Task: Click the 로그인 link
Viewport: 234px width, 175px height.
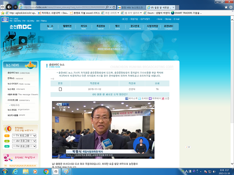Action: pyautogui.click(x=125, y=19)
